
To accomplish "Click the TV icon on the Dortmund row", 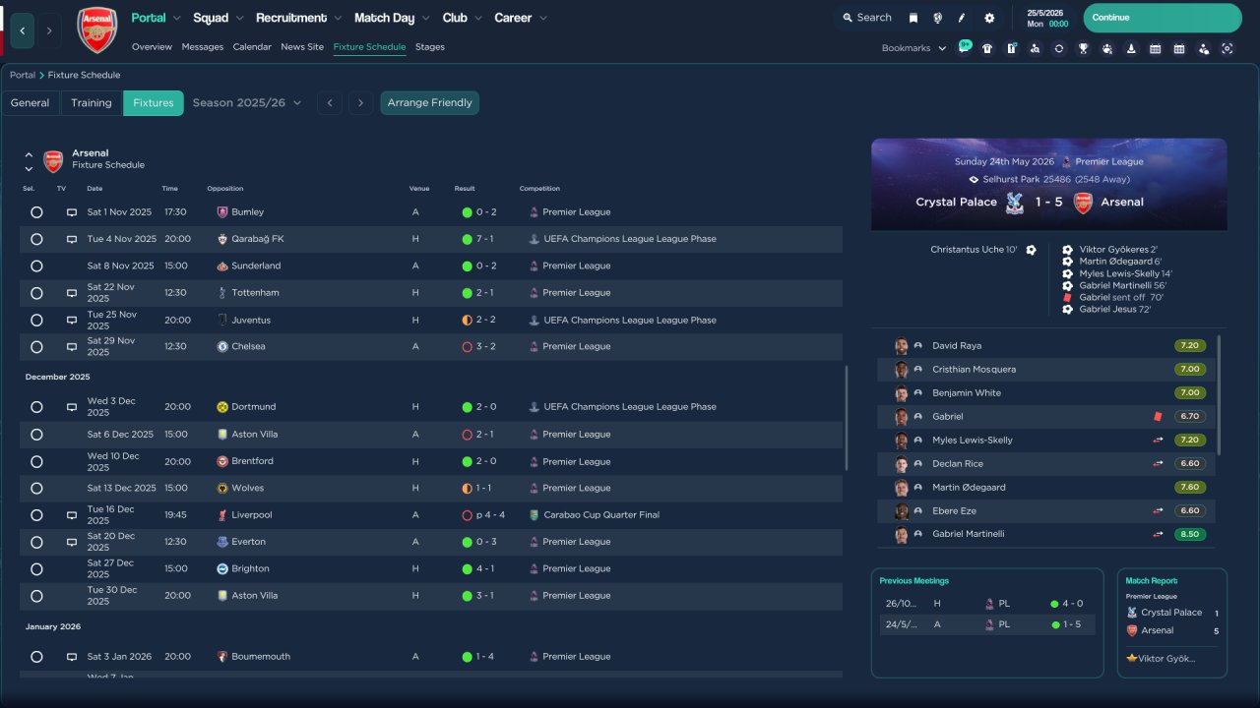I will click(72, 407).
